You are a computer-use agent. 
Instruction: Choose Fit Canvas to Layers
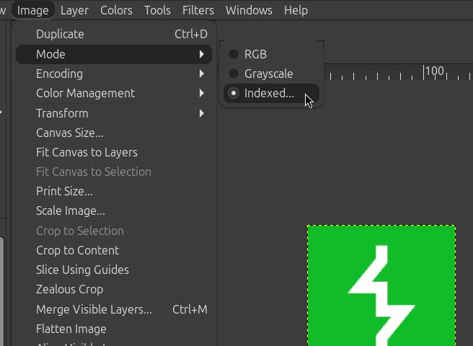[x=114, y=152]
